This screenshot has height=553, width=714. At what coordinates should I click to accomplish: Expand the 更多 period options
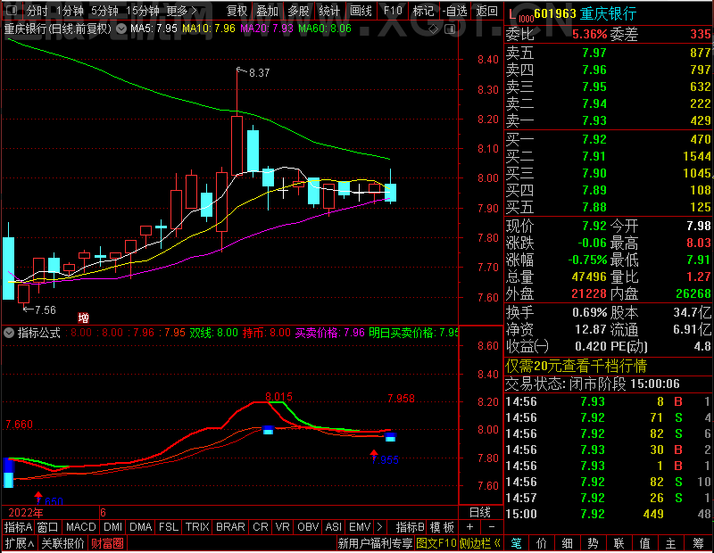pyautogui.click(x=182, y=11)
